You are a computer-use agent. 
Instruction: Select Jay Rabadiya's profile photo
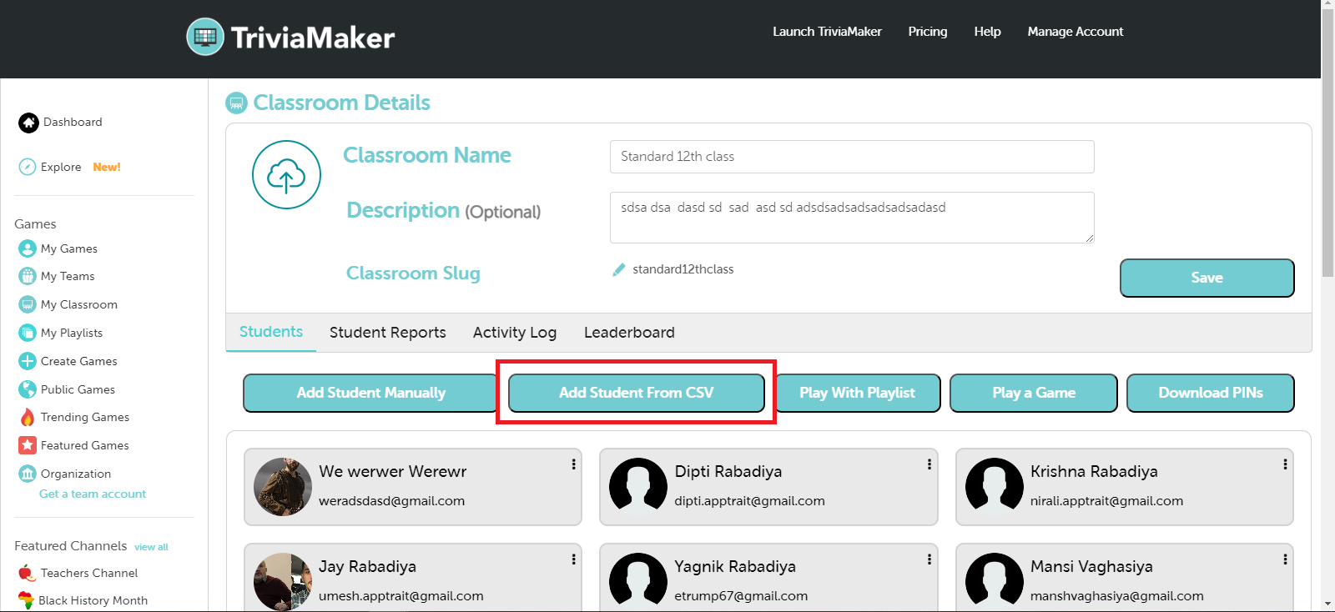283,581
